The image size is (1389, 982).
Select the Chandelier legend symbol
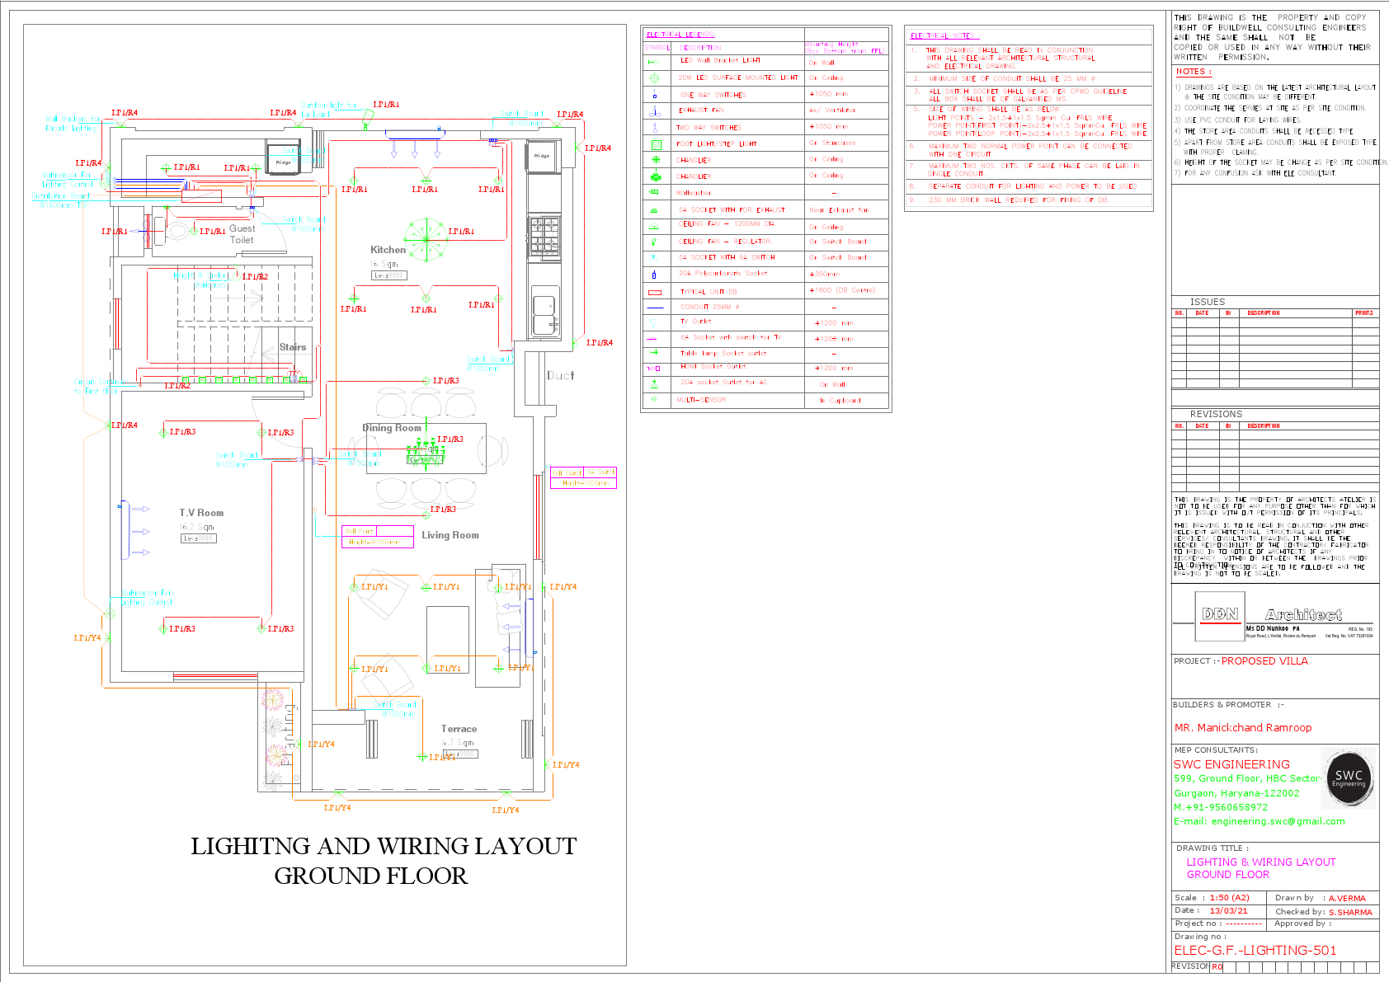[654, 159]
